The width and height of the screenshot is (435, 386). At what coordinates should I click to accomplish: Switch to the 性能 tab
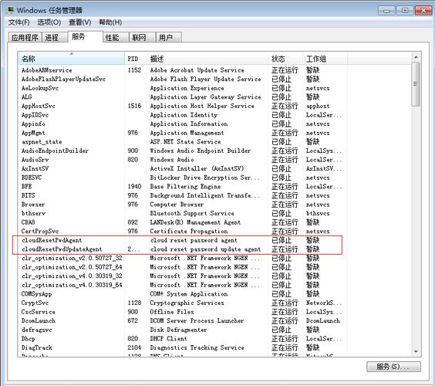[116, 38]
